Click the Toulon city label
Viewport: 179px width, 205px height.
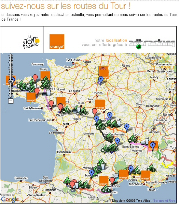pos(151,190)
